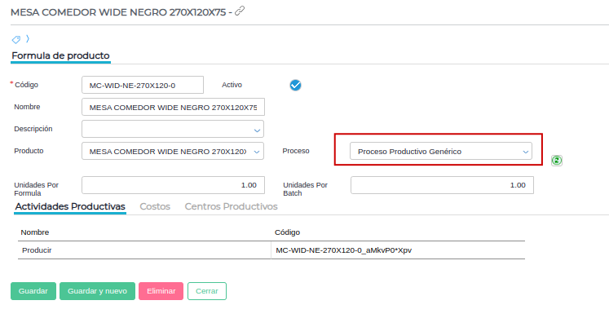Select the Formula de producto tab
Image resolution: width=609 pixels, height=327 pixels.
tap(60, 55)
